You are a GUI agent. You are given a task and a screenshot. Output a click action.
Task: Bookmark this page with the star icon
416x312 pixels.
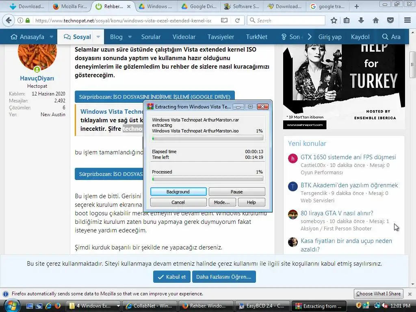(x=334, y=20)
